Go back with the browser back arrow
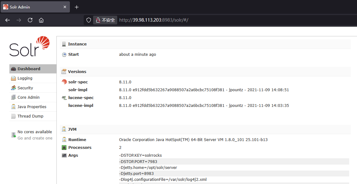 (x=8, y=20)
